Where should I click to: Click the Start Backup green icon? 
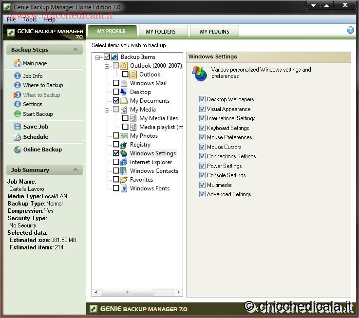tap(18, 114)
